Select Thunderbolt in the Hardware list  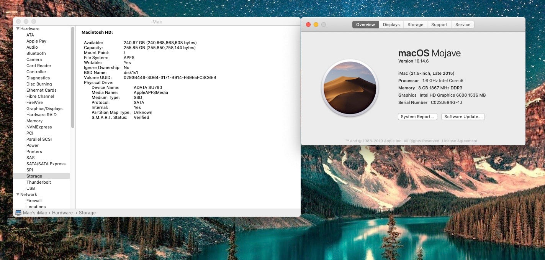[39, 182]
